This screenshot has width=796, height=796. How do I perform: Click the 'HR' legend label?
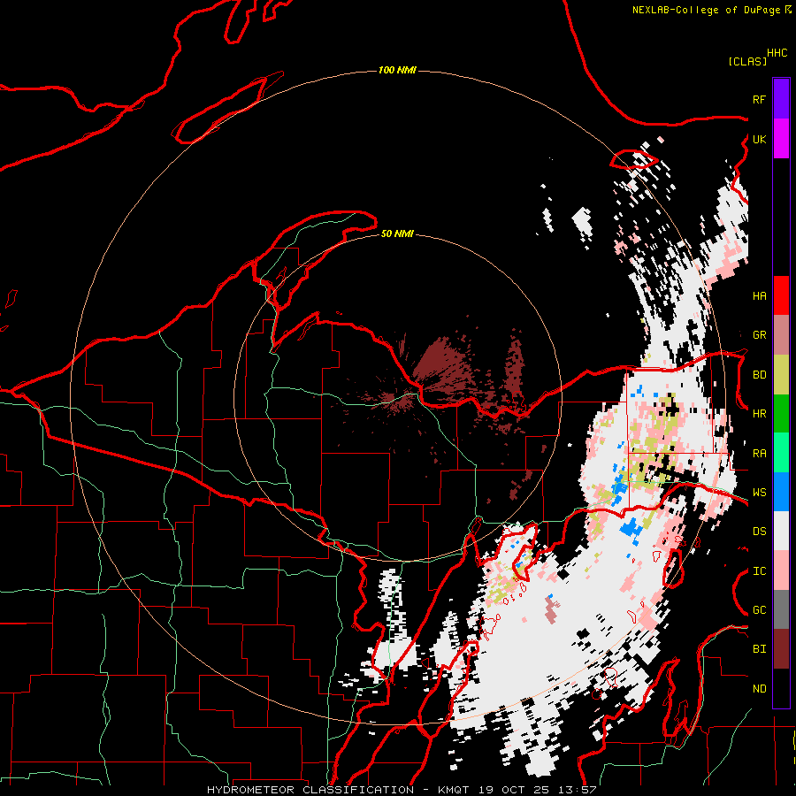[x=759, y=414]
